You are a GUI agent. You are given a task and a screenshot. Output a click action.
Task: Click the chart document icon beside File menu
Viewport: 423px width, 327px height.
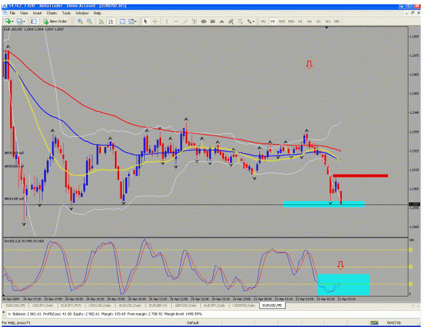coord(5,13)
